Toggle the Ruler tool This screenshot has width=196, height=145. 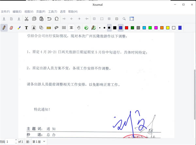49,28
